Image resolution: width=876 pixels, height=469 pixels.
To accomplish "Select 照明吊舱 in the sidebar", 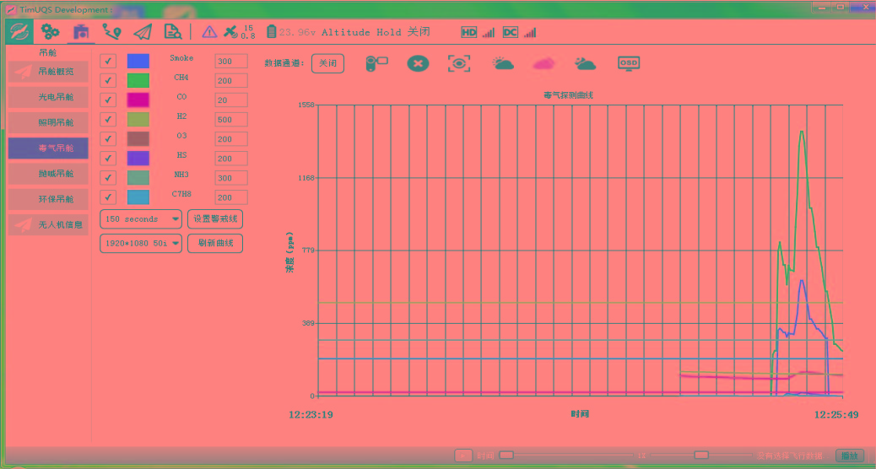I will pyautogui.click(x=48, y=122).
